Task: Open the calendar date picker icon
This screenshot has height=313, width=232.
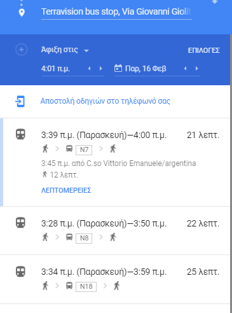Action: click(118, 69)
